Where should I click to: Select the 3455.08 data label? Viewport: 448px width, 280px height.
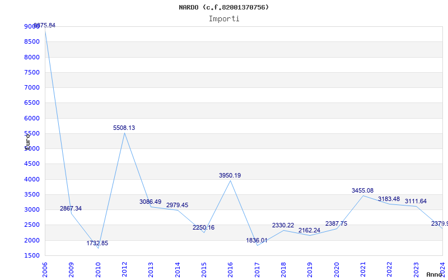[x=362, y=190]
